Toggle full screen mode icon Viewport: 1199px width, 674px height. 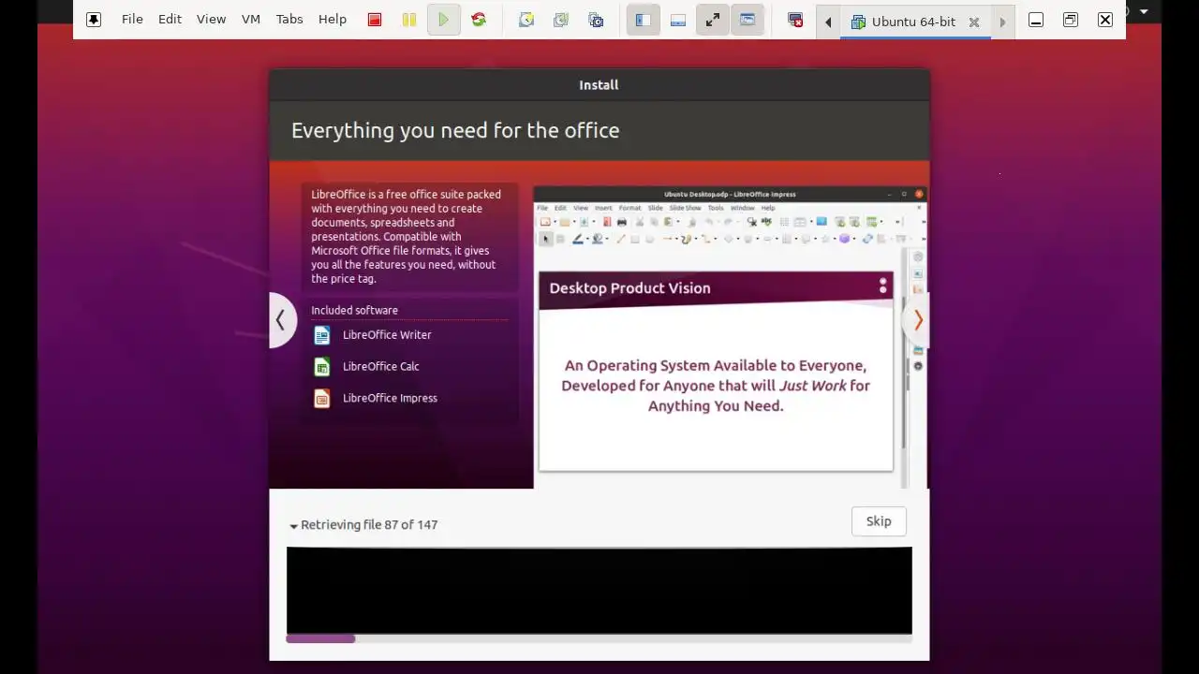click(713, 20)
